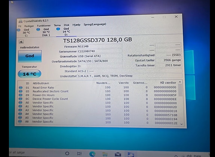
Task: Click attribute list scroll down arrow
Action: point(181,124)
